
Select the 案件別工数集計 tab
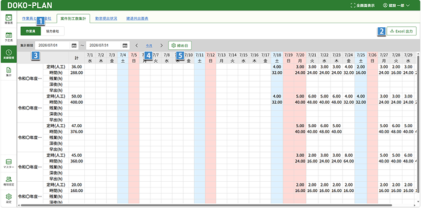pos(74,19)
